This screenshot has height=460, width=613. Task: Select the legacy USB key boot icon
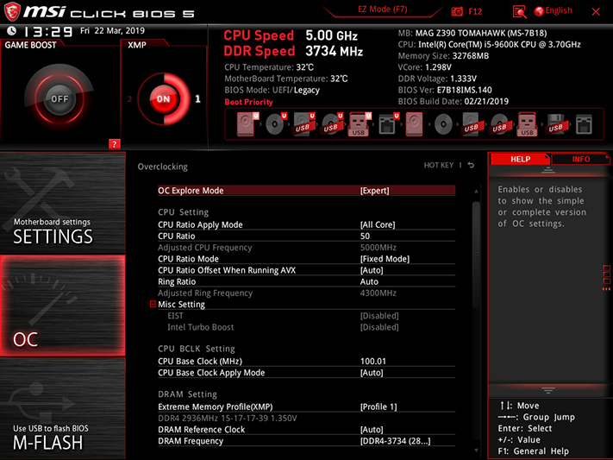[x=527, y=124]
